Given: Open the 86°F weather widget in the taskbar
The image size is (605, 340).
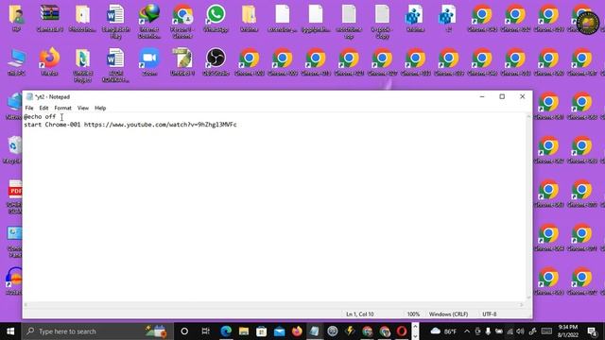Looking at the screenshot, I should [443, 331].
